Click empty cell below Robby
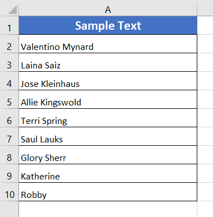The height and width of the screenshot is (217, 213). point(108,209)
